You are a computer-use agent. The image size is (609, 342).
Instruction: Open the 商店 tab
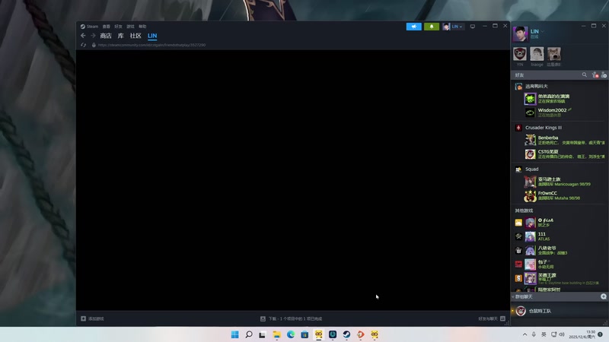point(106,36)
